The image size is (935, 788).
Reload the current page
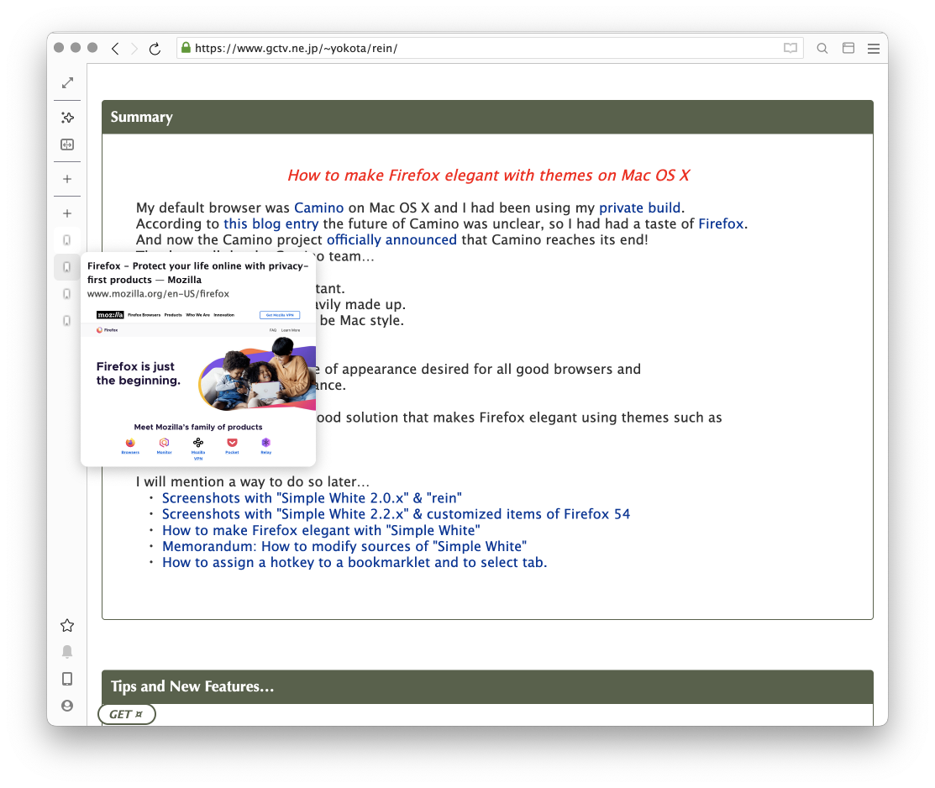click(x=155, y=49)
